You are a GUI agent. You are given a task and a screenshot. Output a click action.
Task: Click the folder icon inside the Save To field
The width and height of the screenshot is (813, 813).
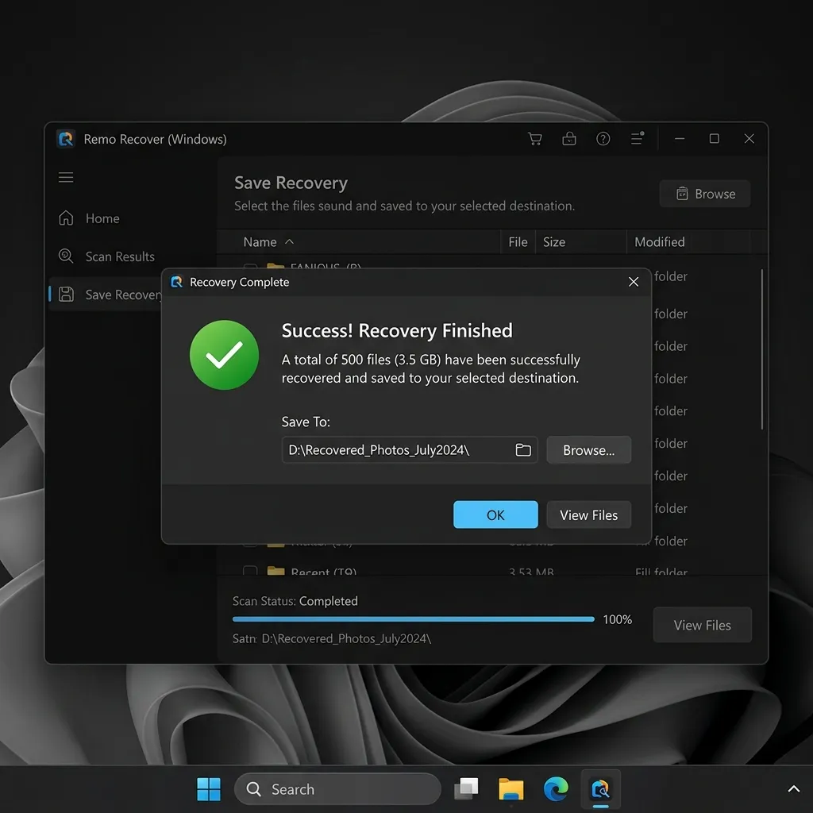point(522,449)
